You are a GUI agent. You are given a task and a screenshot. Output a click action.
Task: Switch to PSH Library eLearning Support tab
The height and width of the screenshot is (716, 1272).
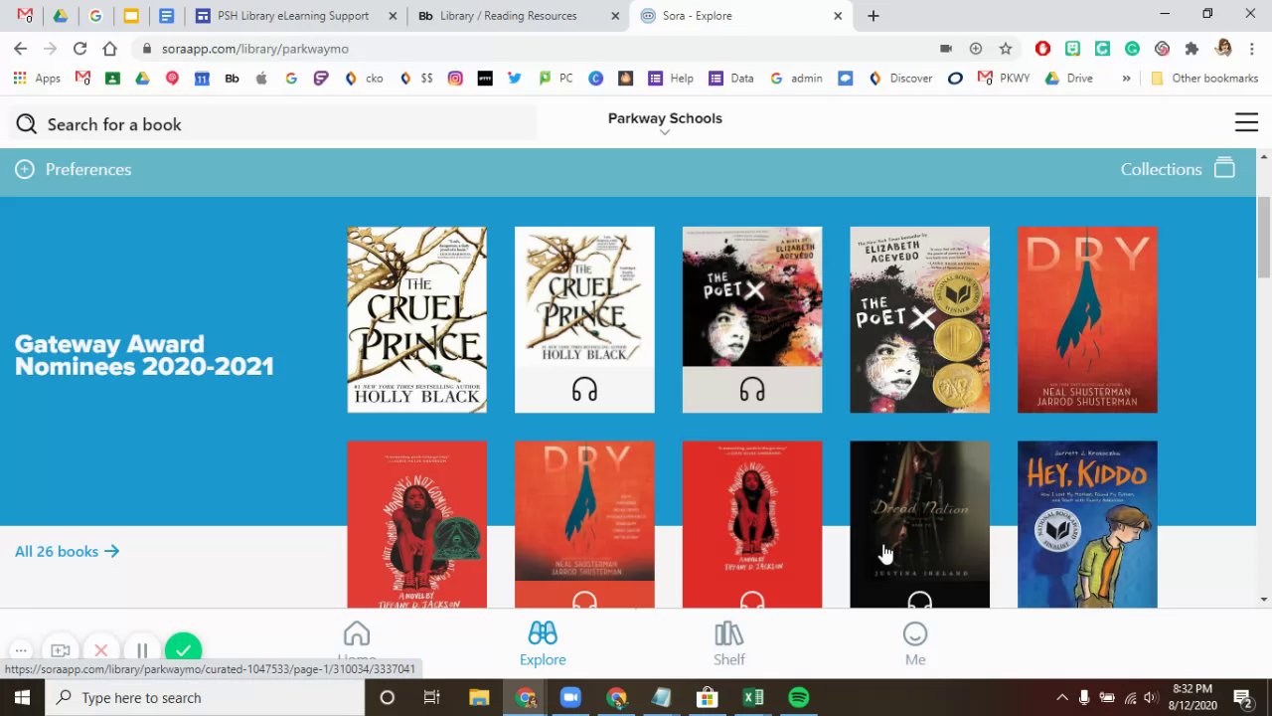pos(292,16)
